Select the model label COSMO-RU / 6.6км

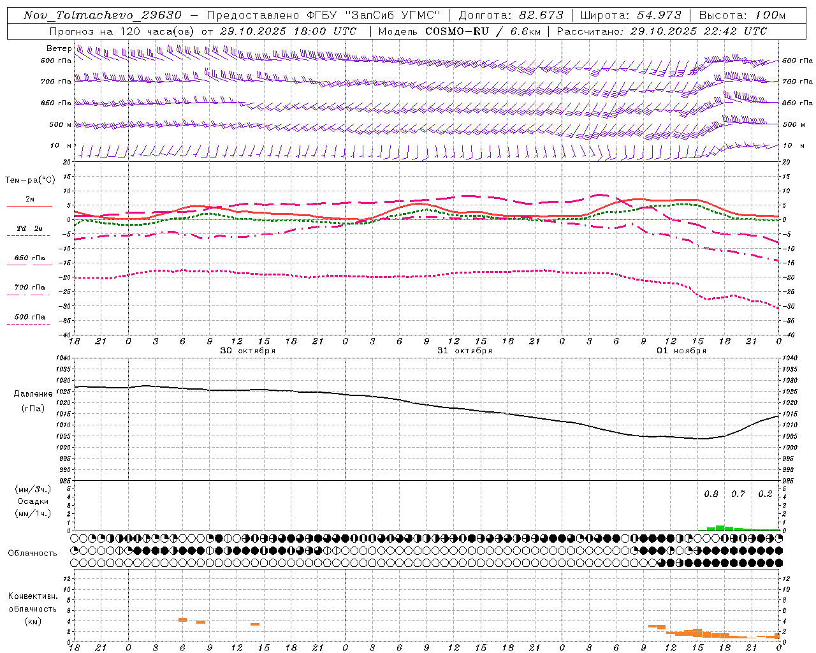point(483,31)
